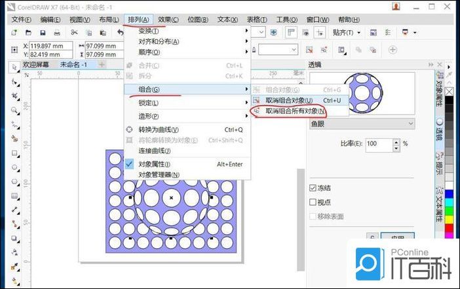
Task: Select the Zoom magnifier tool
Action: 14,110
